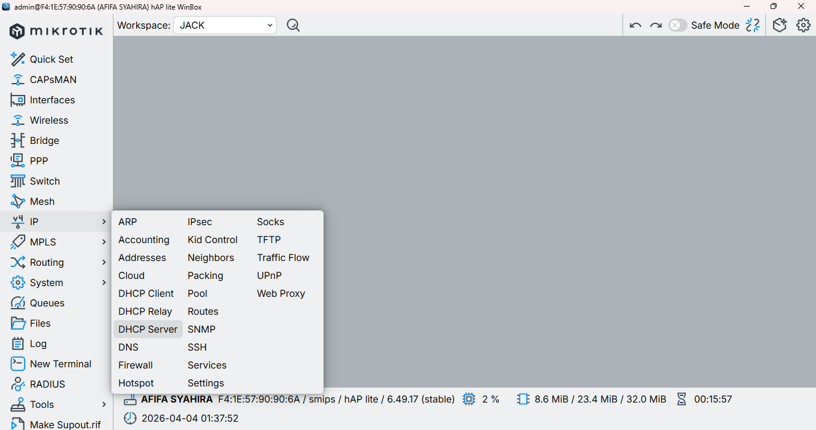Open Web Proxy from IP submenu
816x430 pixels.
(x=281, y=293)
